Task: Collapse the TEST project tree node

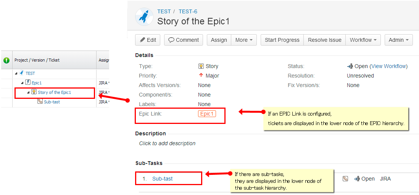Action: click(x=16, y=73)
